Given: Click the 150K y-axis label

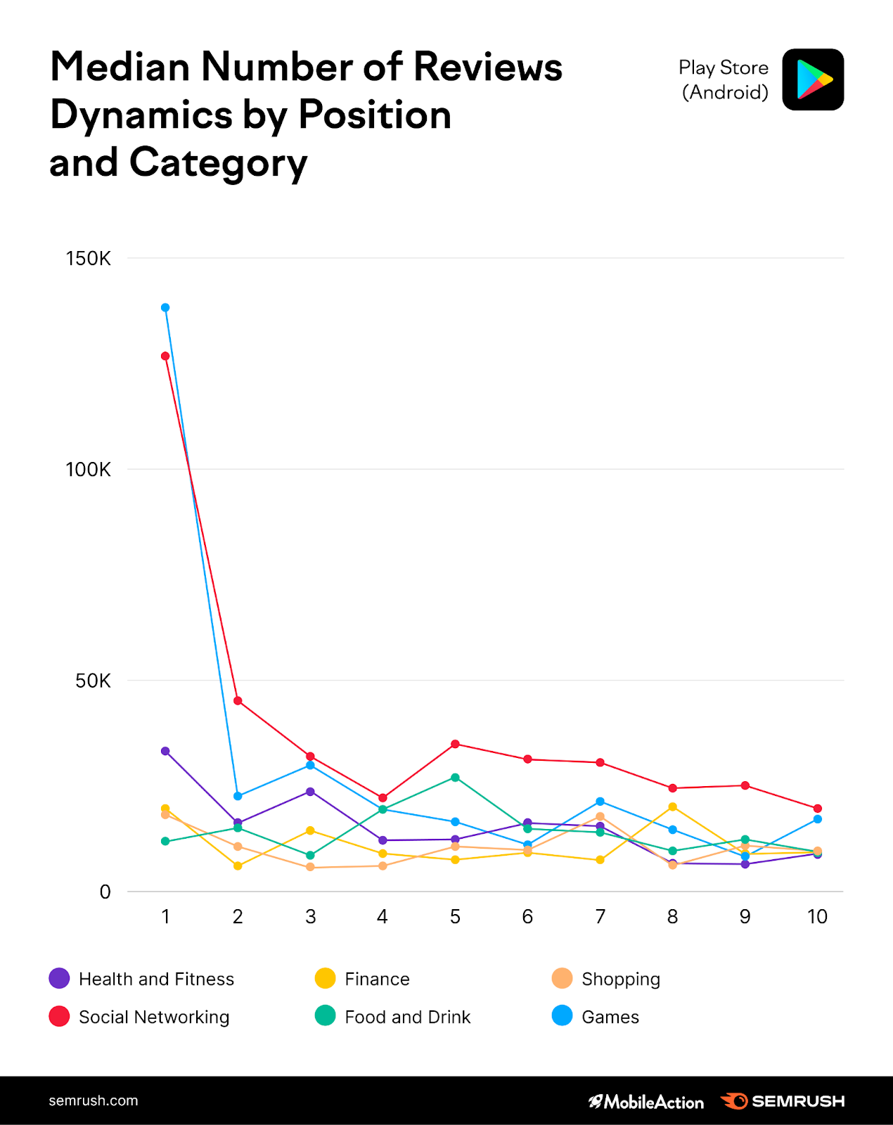Looking at the screenshot, I should [89, 259].
